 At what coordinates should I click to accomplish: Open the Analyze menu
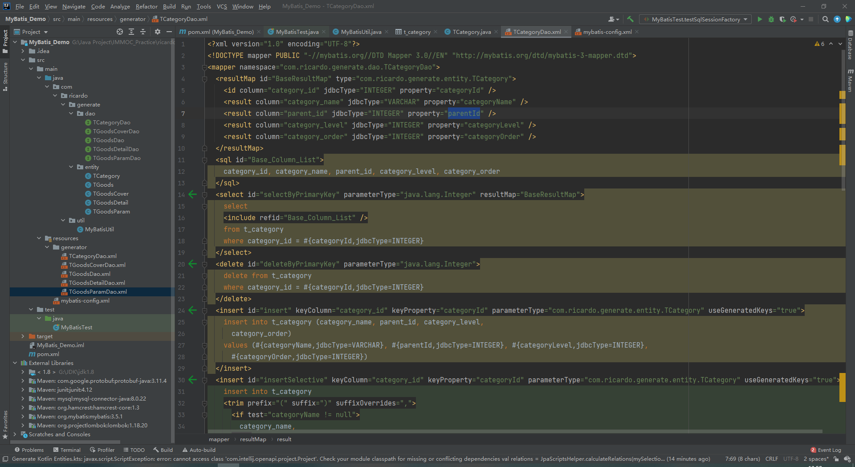tap(120, 6)
